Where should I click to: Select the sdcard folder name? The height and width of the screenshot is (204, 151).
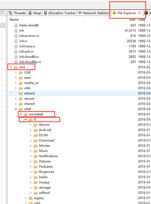click(x=29, y=93)
